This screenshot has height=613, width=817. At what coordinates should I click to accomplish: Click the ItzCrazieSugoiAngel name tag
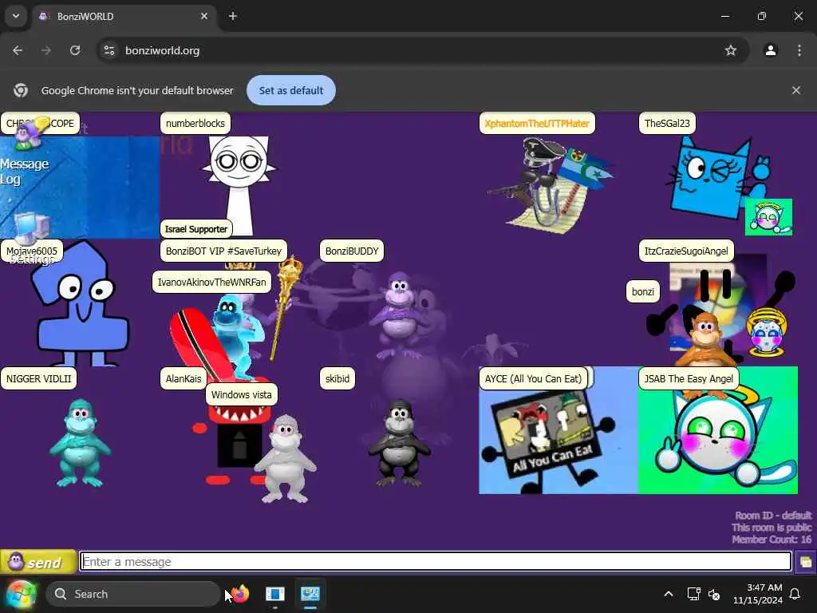tap(686, 251)
